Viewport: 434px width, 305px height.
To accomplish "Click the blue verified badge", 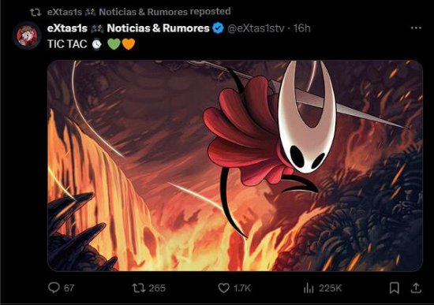I will (x=218, y=28).
